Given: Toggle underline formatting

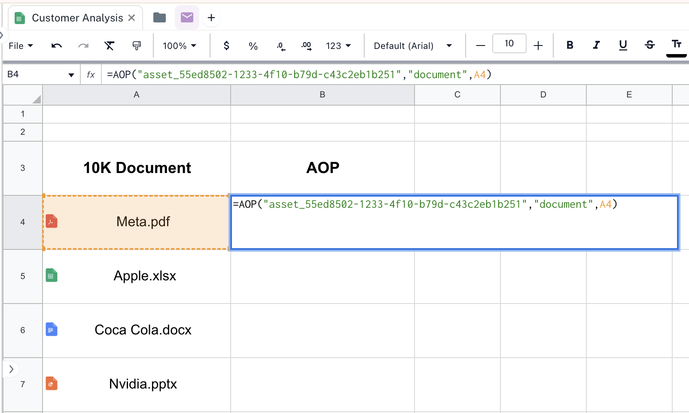Looking at the screenshot, I should click(623, 45).
